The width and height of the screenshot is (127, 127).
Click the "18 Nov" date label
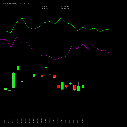(x=37, y=121)
